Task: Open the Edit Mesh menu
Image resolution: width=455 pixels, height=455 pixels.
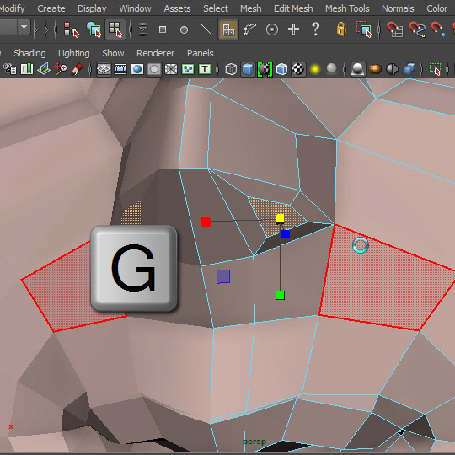Action: [293, 8]
